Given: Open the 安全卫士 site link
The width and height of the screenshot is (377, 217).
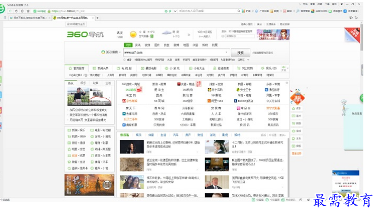Looking at the screenshot, I should click(243, 90).
